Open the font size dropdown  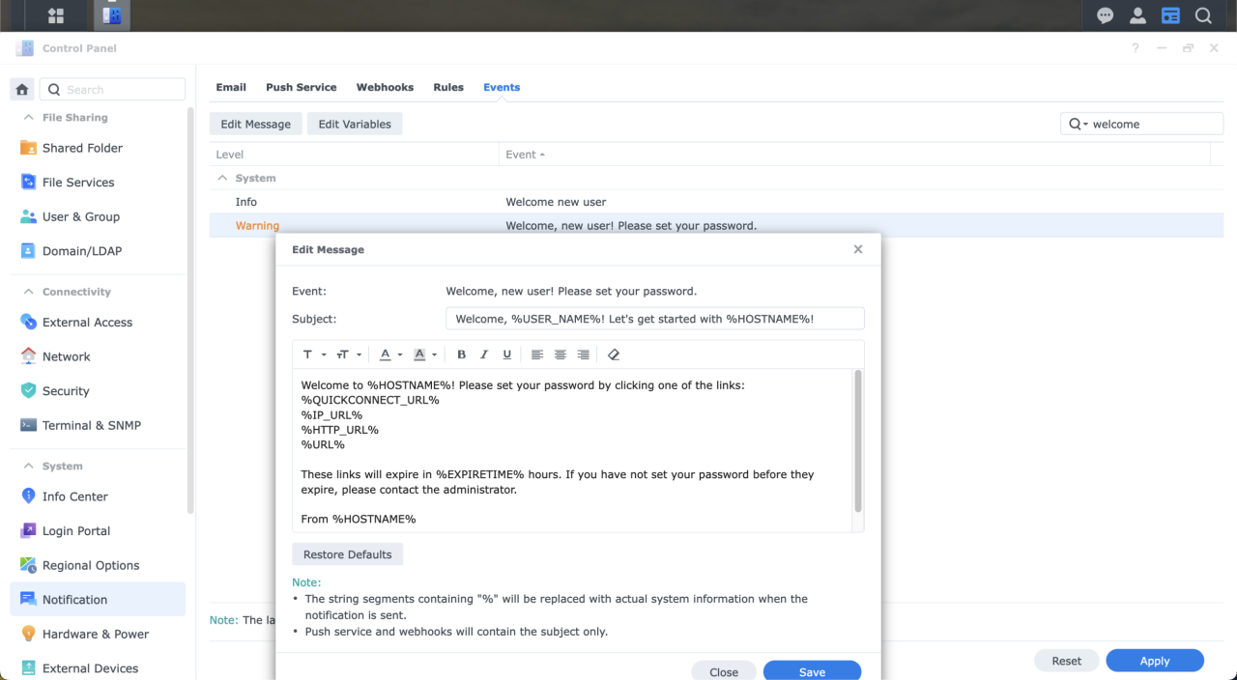click(x=347, y=354)
